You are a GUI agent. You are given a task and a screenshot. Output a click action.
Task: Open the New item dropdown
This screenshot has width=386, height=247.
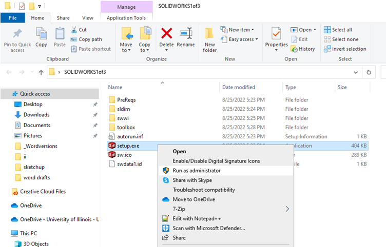[x=237, y=30]
